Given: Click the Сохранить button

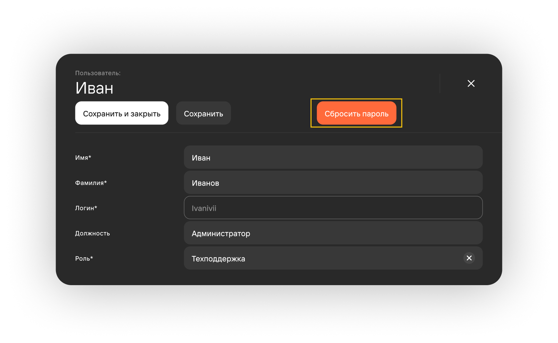Looking at the screenshot, I should pos(203,113).
